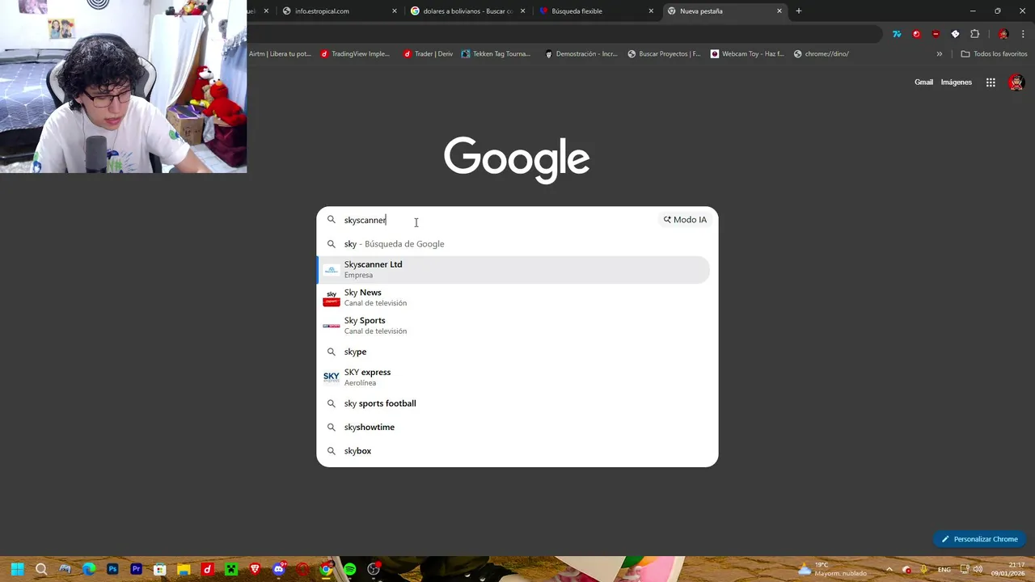Select the Sky News suggestion
The width and height of the screenshot is (1035, 582).
tap(513, 297)
